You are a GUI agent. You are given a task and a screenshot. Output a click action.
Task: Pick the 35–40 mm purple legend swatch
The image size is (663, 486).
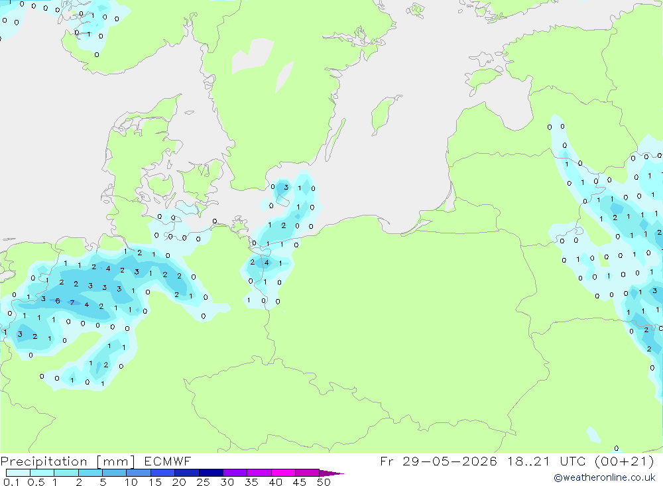(x=259, y=473)
